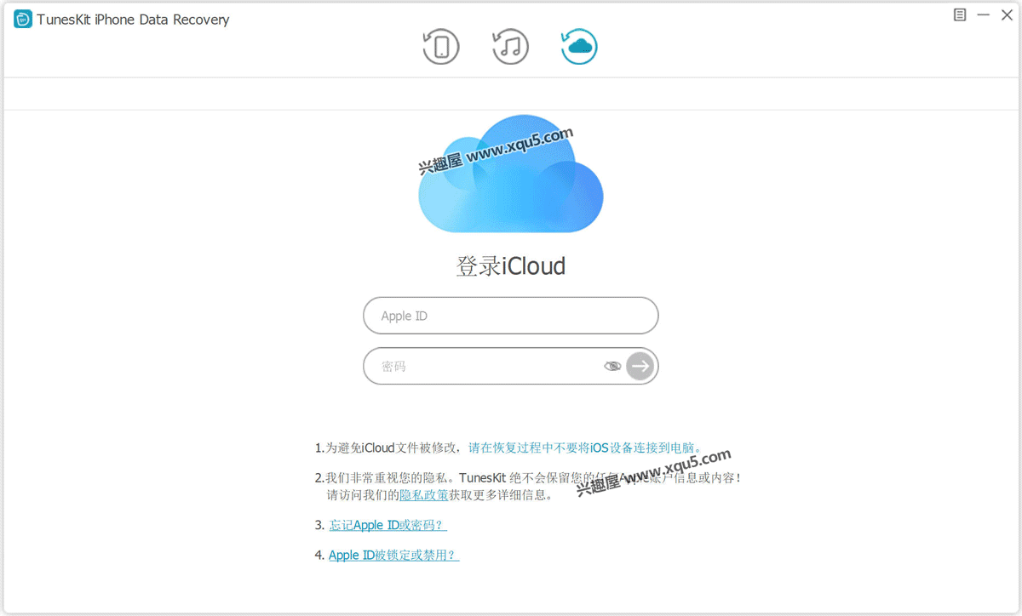Click the TunesKit iPhone Data Recovery title
The width and height of the screenshot is (1022, 616).
pyautogui.click(x=133, y=20)
